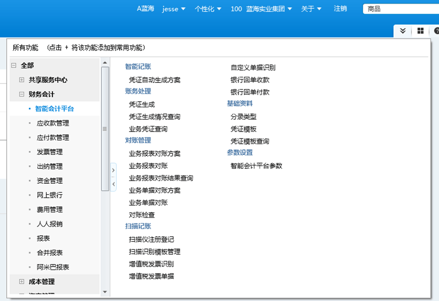
Task: Open 凭证生成情况查询 function
Action: click(x=155, y=117)
